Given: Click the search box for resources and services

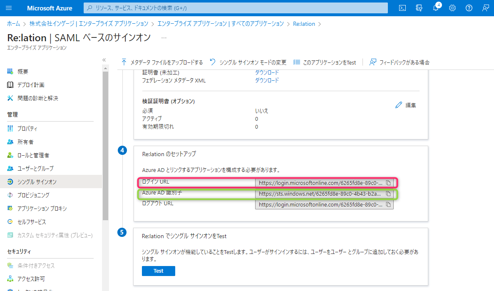Looking at the screenshot, I should (x=236, y=8).
